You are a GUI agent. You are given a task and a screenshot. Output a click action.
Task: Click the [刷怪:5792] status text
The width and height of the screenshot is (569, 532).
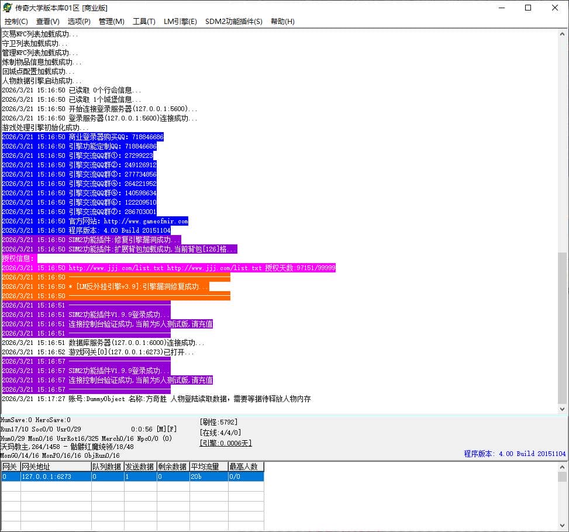pyautogui.click(x=219, y=422)
